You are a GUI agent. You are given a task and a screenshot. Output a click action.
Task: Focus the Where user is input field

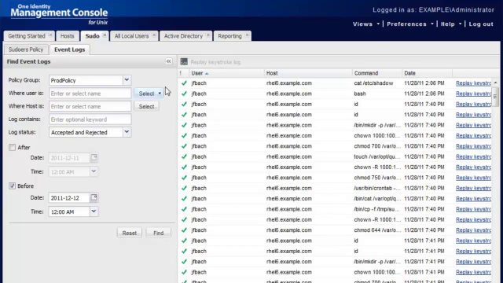(90, 94)
